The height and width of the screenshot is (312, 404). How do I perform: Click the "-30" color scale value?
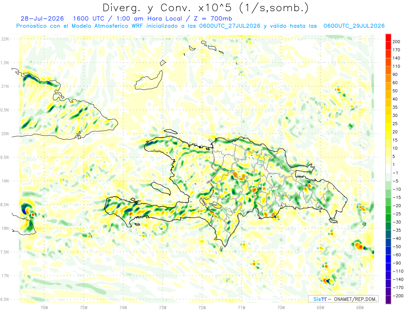point(396,222)
